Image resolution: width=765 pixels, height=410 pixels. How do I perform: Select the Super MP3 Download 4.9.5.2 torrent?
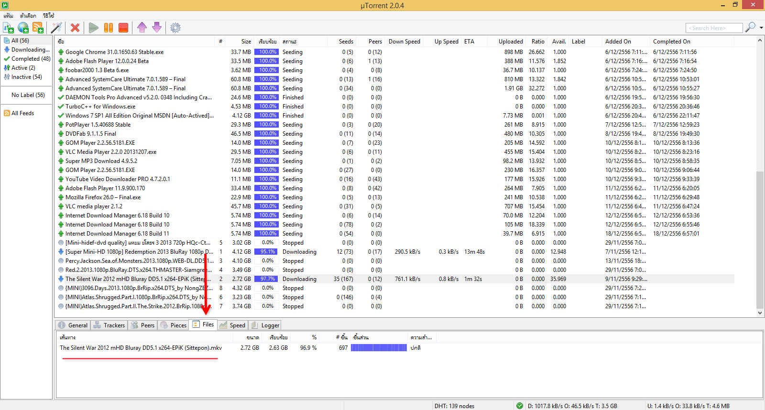pyautogui.click(x=101, y=161)
